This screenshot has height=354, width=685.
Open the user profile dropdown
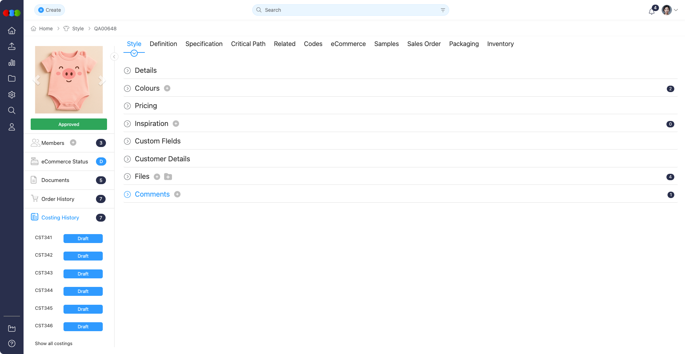(x=670, y=10)
